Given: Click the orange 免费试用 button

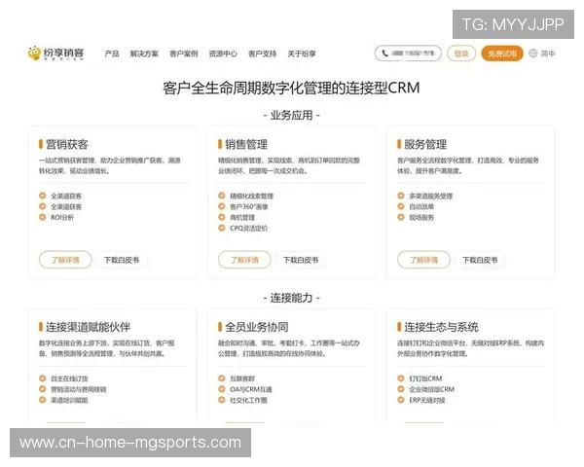Looking at the screenshot, I should 502,54.
